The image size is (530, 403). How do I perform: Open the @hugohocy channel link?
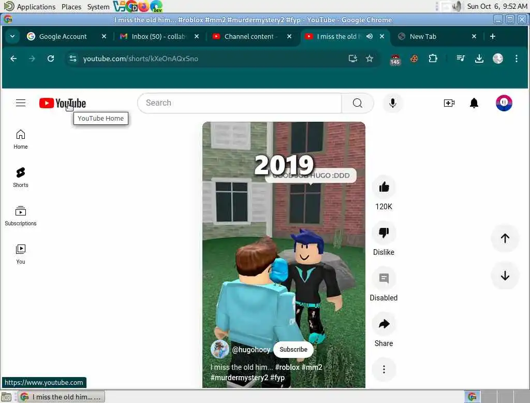tap(251, 350)
